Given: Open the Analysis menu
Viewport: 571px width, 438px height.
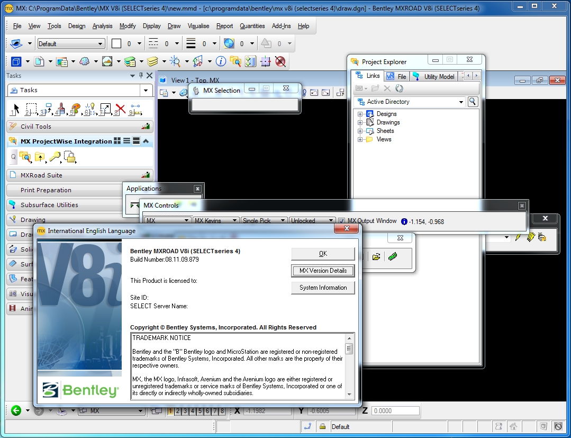Looking at the screenshot, I should pos(102,26).
